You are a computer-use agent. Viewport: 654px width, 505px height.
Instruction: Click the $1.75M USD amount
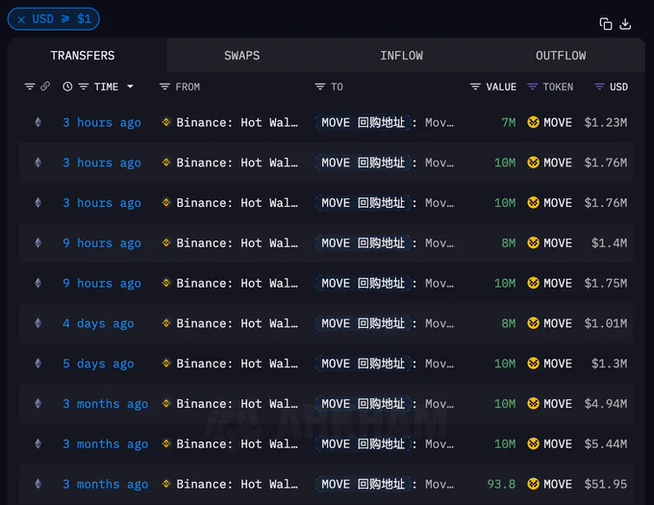[606, 284]
